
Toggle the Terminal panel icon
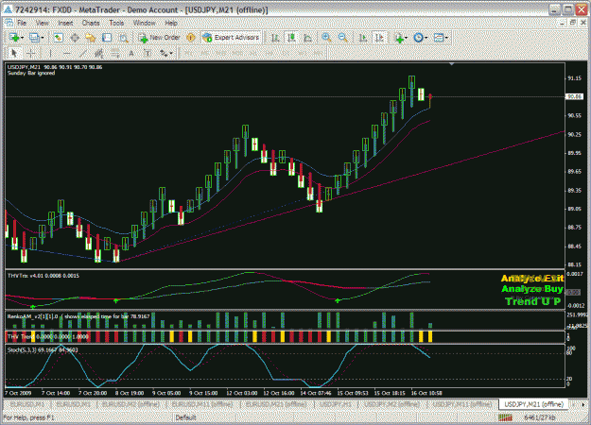[x=107, y=38]
